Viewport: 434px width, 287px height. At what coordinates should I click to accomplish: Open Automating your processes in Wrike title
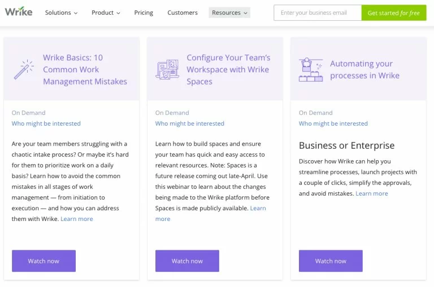(364, 69)
